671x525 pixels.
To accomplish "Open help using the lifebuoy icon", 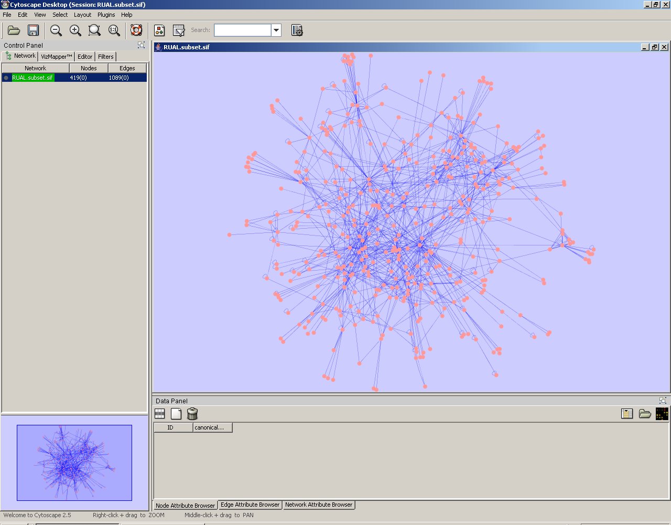I will click(x=136, y=30).
